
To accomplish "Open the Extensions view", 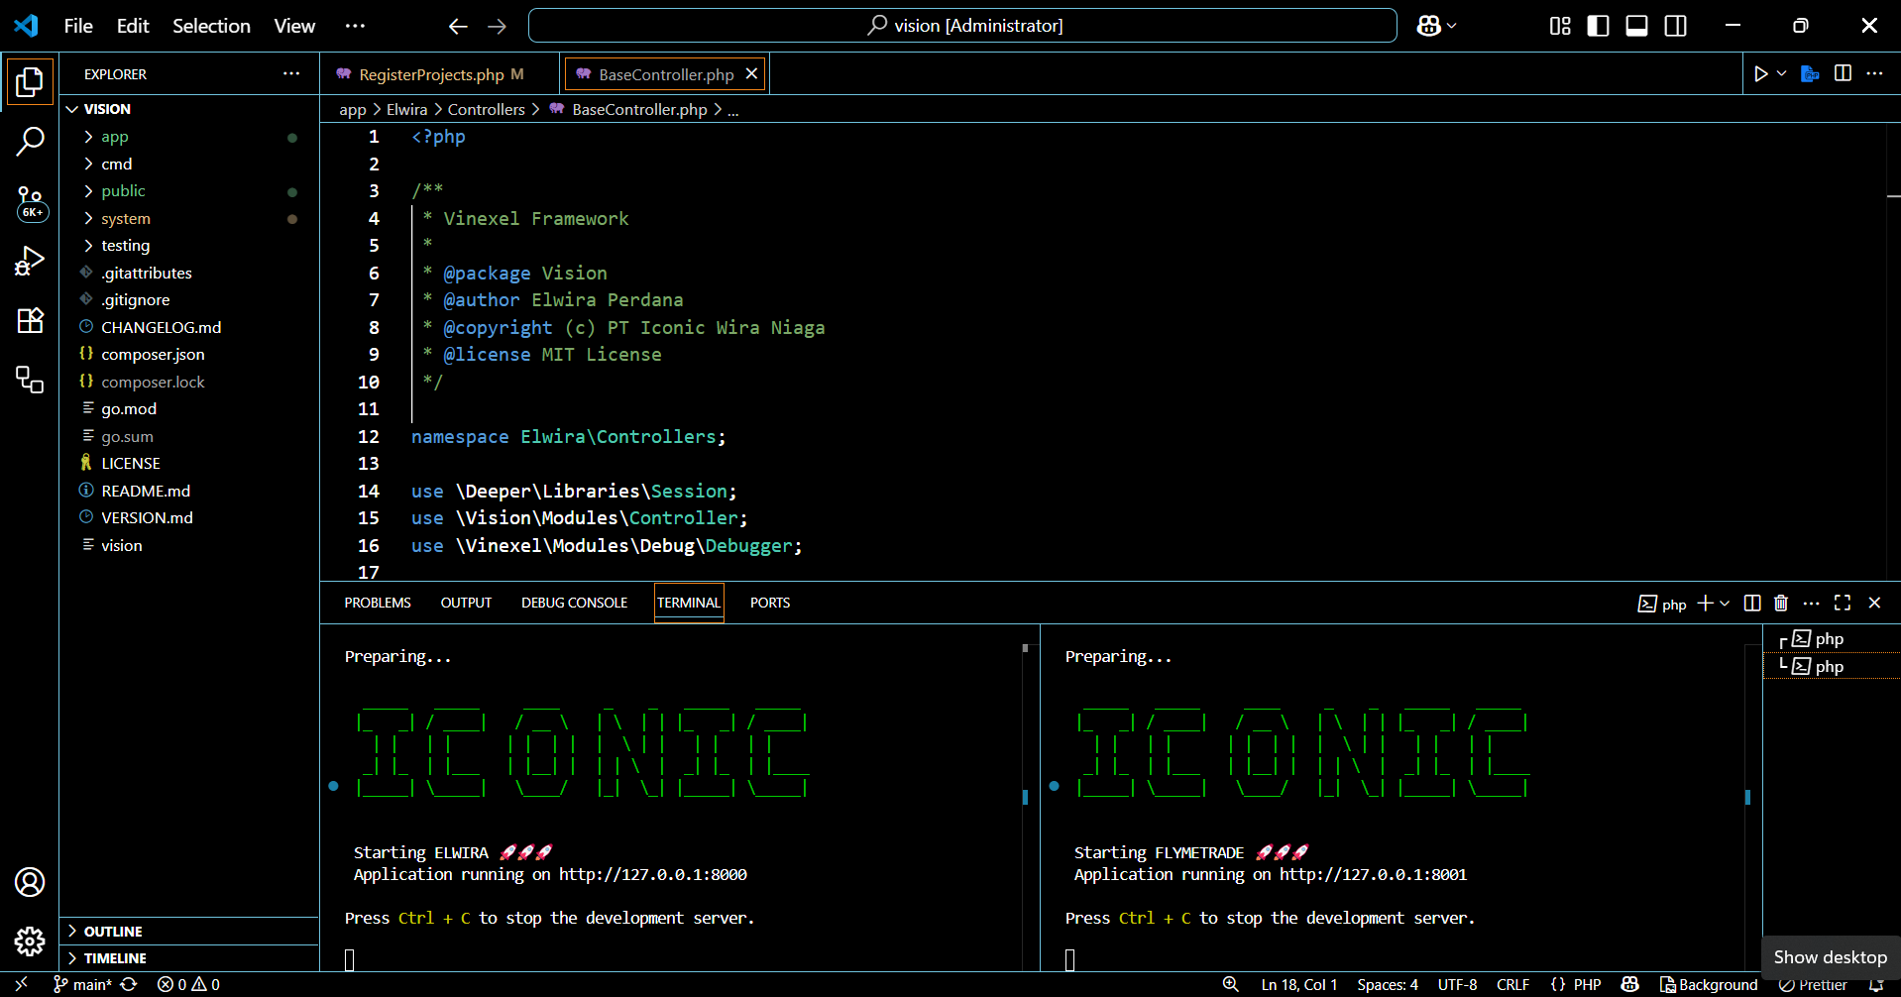I will 30,320.
